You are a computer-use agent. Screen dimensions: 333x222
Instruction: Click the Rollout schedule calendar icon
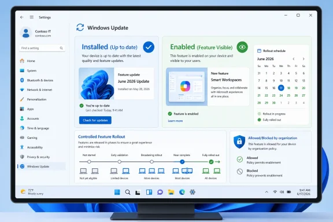coord(259,51)
